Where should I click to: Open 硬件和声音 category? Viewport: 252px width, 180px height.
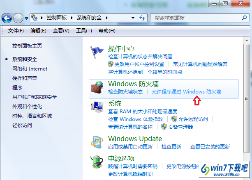click(25, 78)
